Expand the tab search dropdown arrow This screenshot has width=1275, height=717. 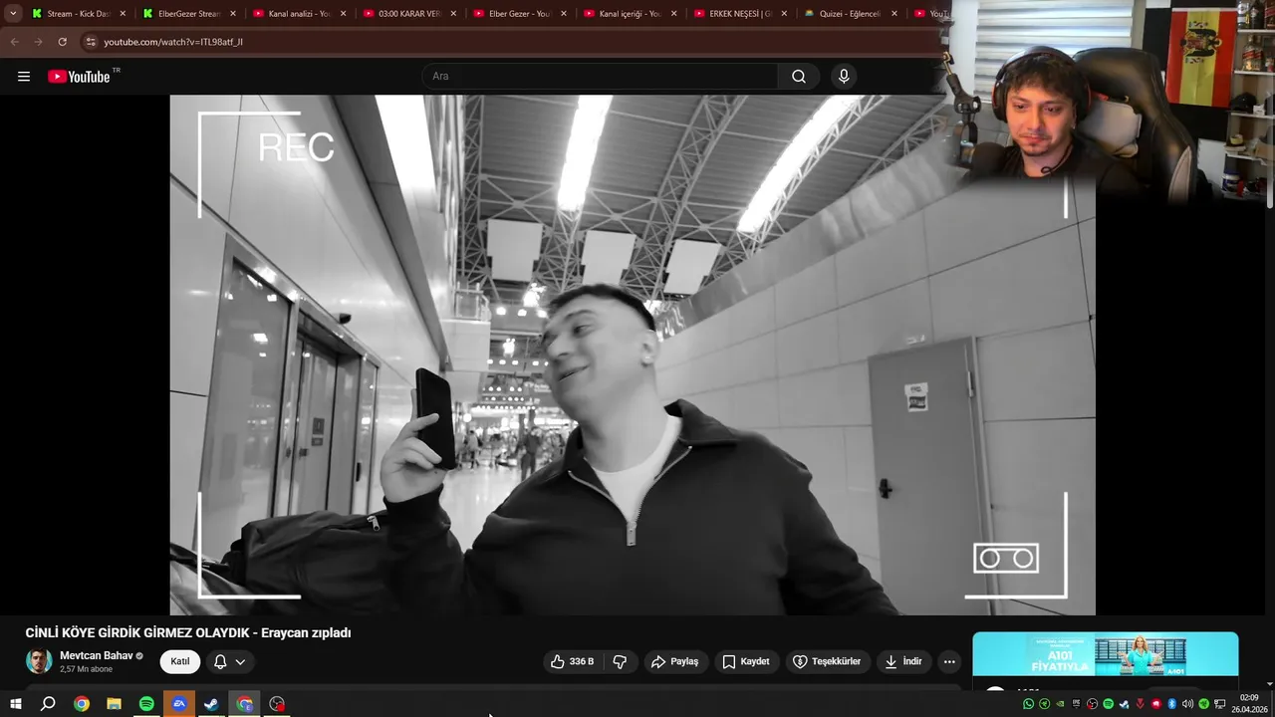(x=13, y=14)
